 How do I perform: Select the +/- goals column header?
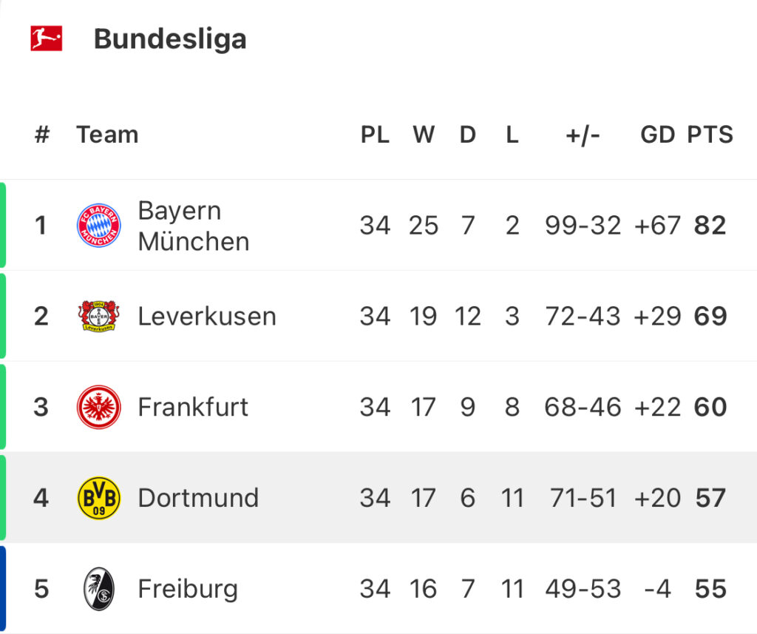coord(583,135)
